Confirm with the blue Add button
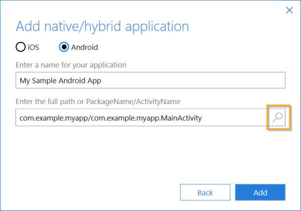The height and width of the screenshot is (211, 301). [260, 192]
